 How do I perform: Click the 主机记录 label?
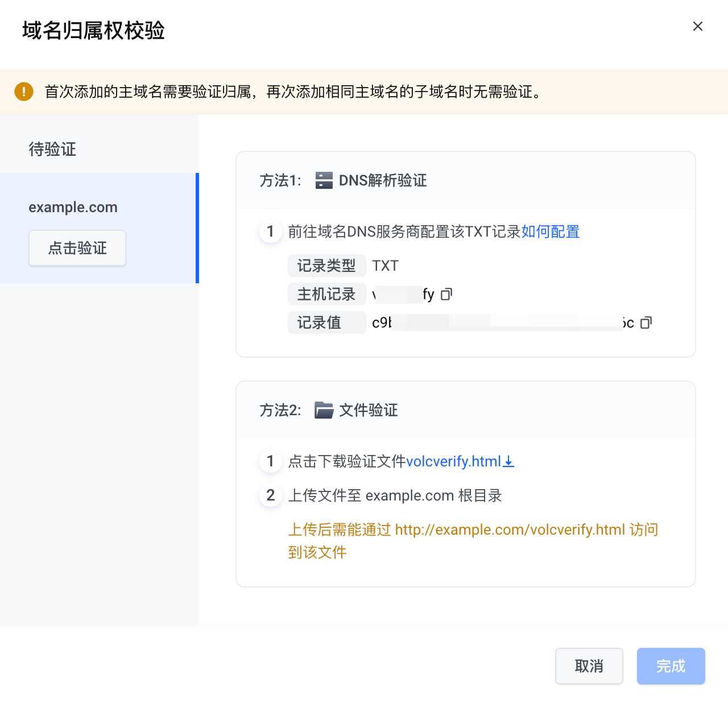pos(326,294)
